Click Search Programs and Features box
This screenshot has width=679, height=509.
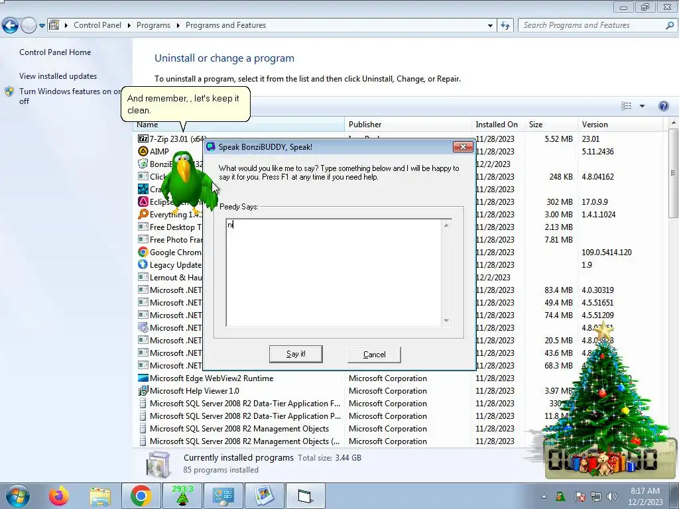(x=591, y=25)
